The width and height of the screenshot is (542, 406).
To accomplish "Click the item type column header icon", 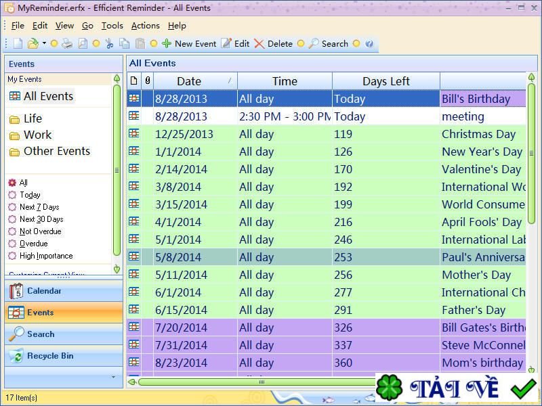I will (133, 81).
